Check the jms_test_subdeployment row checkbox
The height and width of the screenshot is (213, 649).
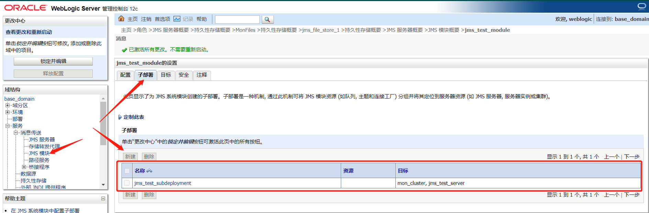click(127, 183)
